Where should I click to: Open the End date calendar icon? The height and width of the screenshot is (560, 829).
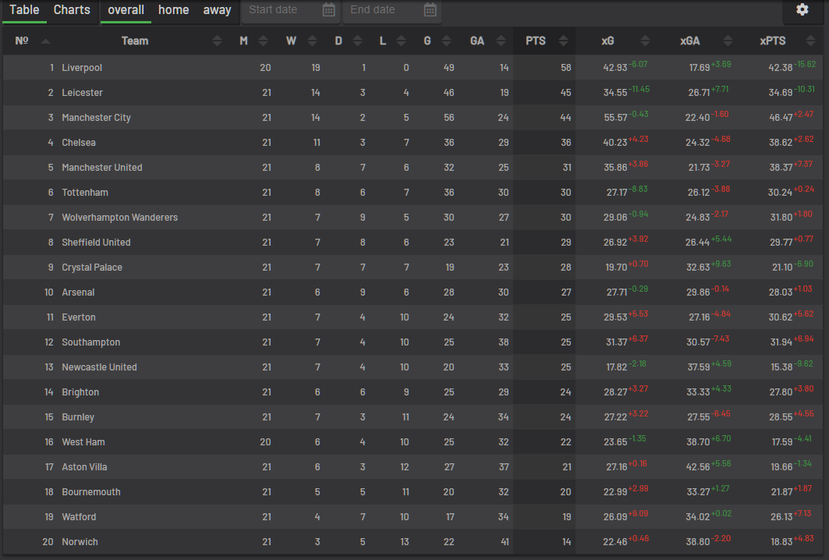point(430,9)
